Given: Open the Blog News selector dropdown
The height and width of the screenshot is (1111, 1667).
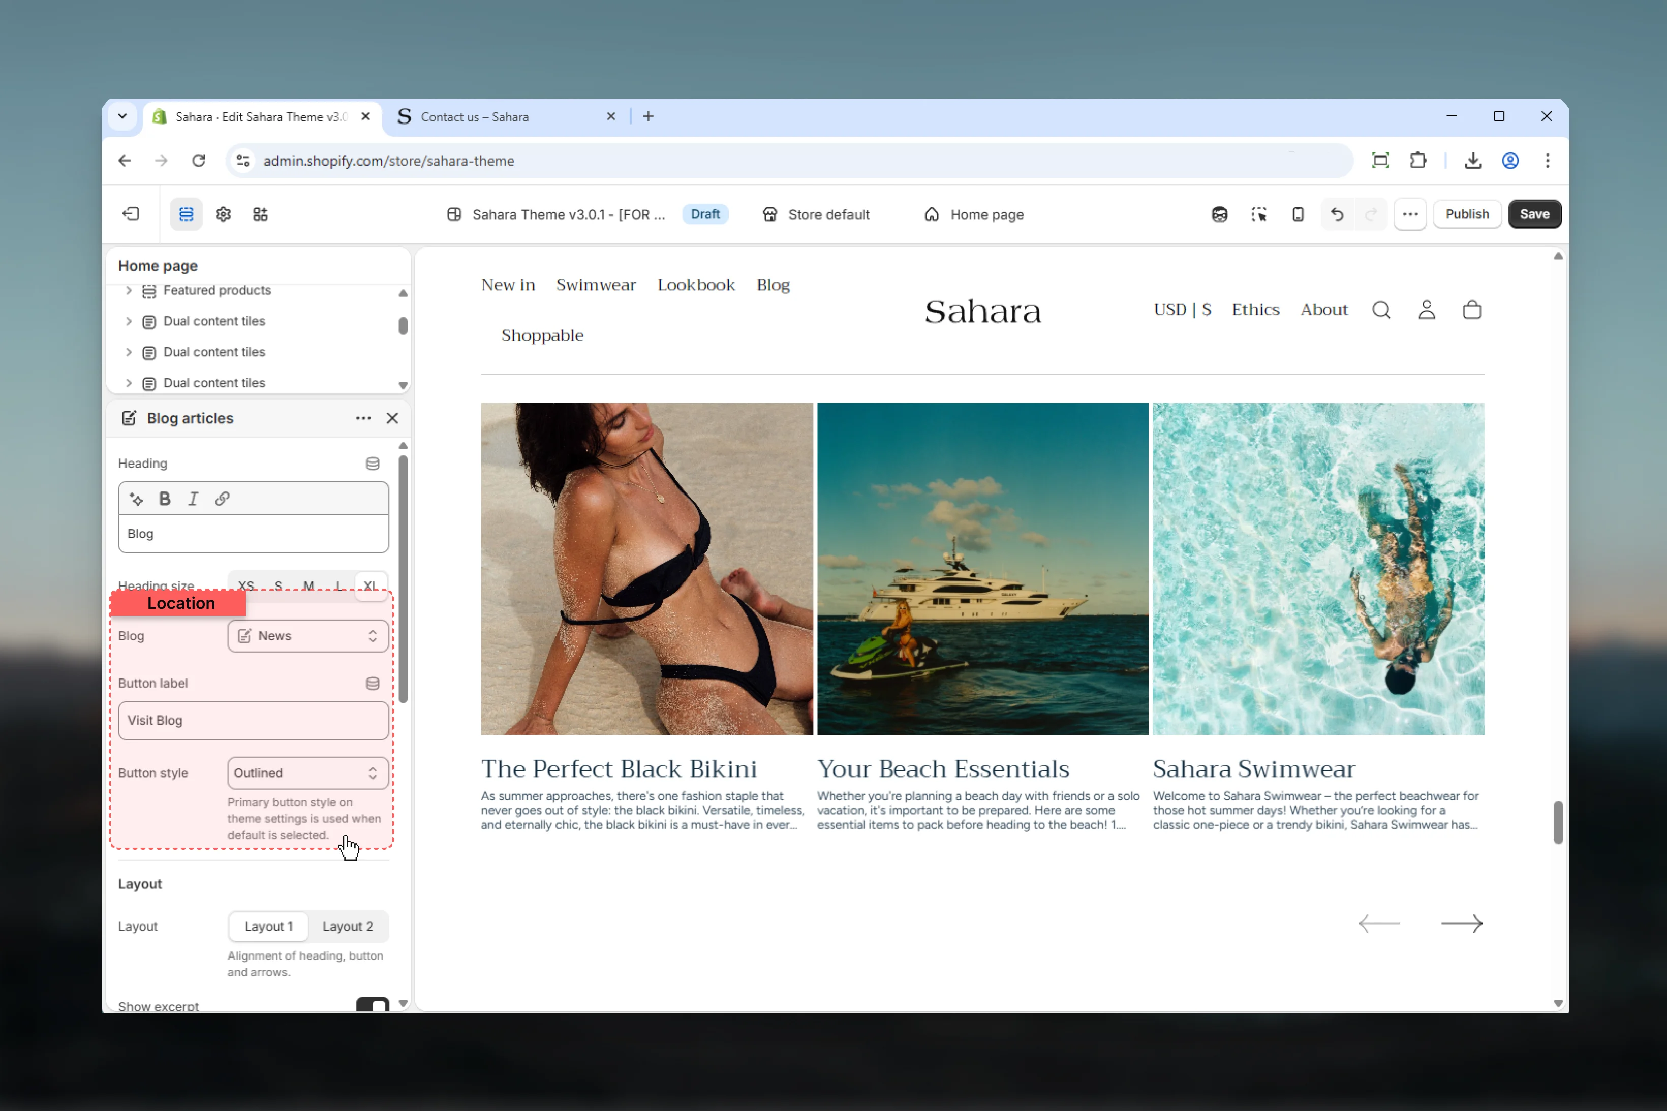Looking at the screenshot, I should point(307,636).
